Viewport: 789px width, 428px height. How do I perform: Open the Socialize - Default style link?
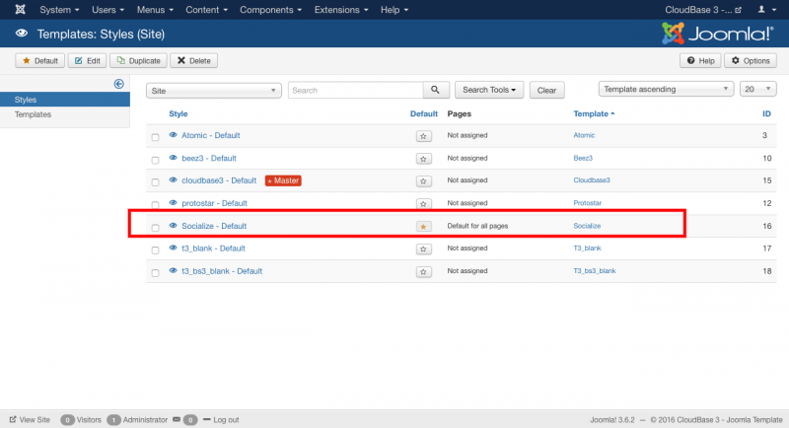[214, 226]
